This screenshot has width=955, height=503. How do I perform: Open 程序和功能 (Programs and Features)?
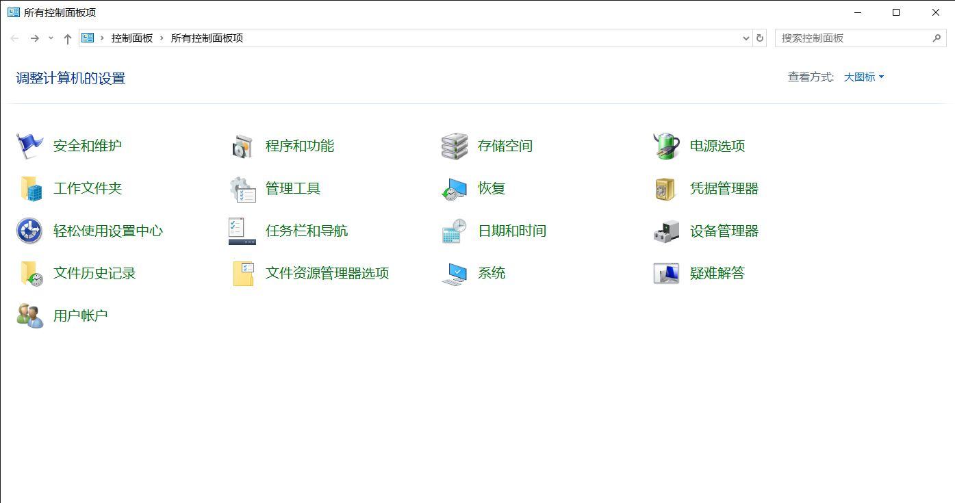click(x=299, y=145)
